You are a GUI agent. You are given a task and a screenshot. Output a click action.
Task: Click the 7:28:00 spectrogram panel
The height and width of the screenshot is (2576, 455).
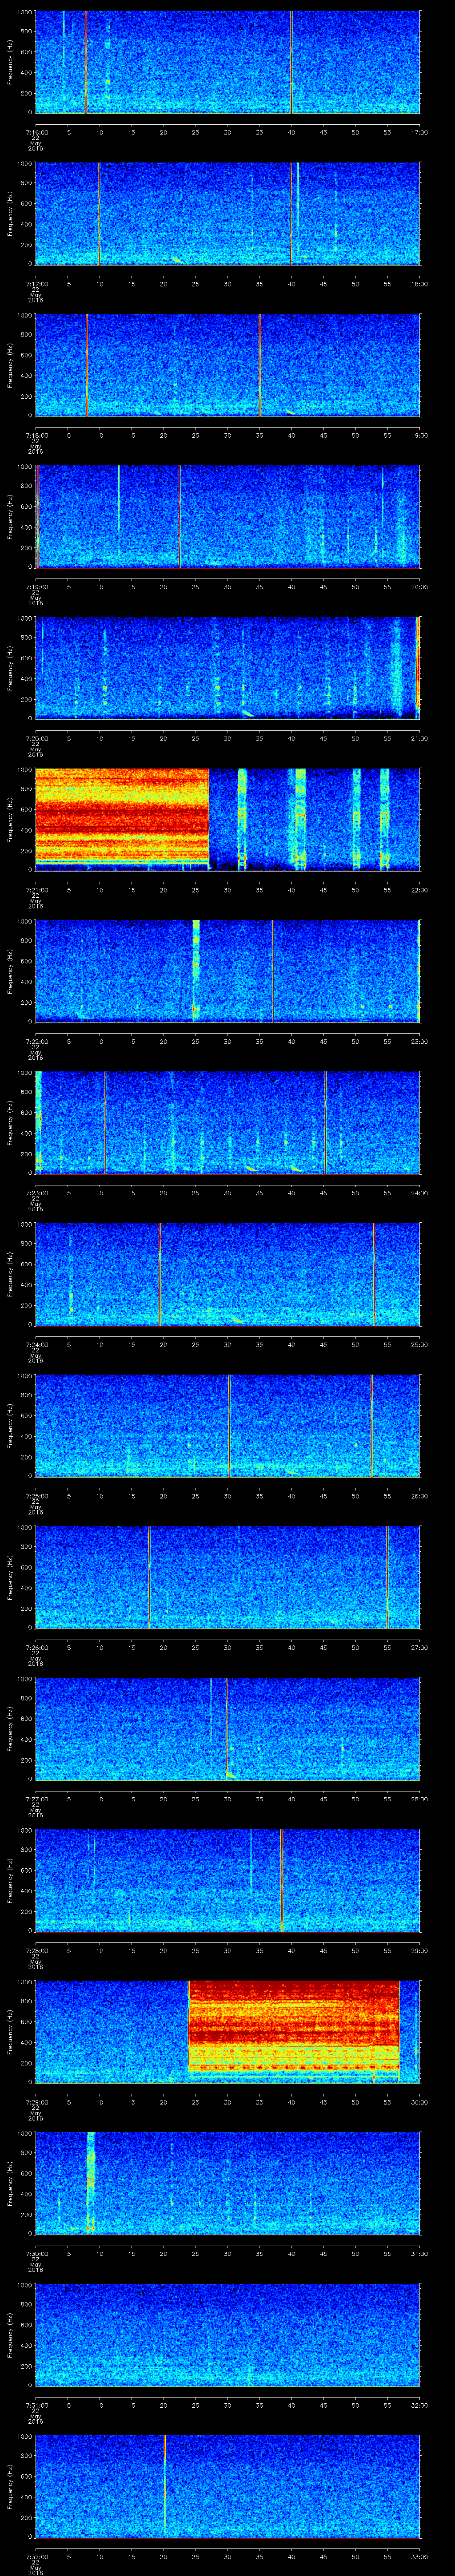pos(228,1880)
